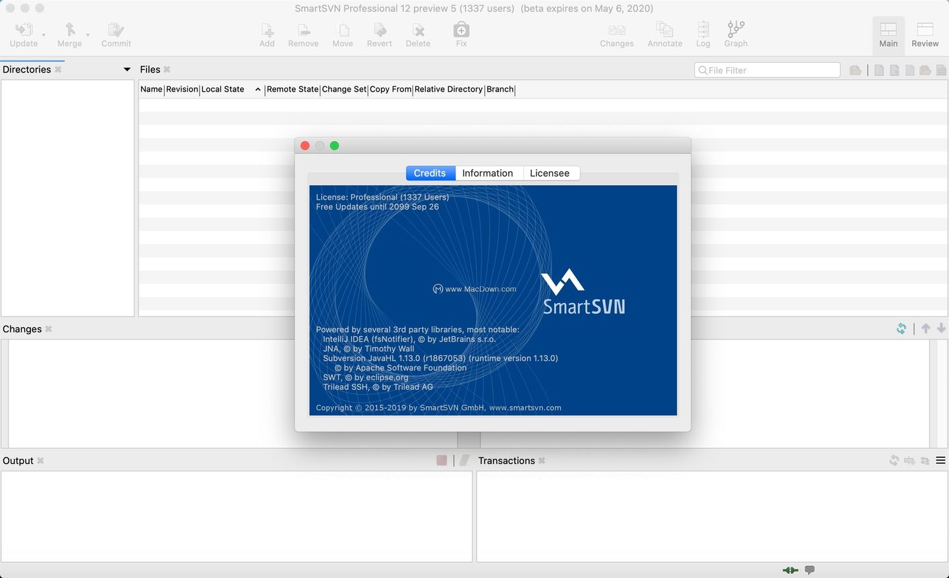Sort files by Change Set column
This screenshot has width=949, height=578.
344,89
